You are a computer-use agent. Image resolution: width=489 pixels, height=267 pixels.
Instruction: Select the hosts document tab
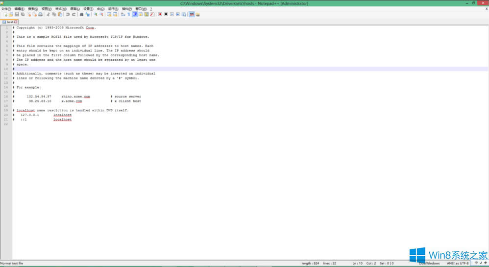(9, 22)
